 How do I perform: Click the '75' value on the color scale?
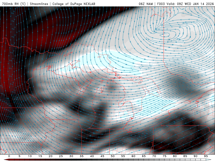coord(164,156)
